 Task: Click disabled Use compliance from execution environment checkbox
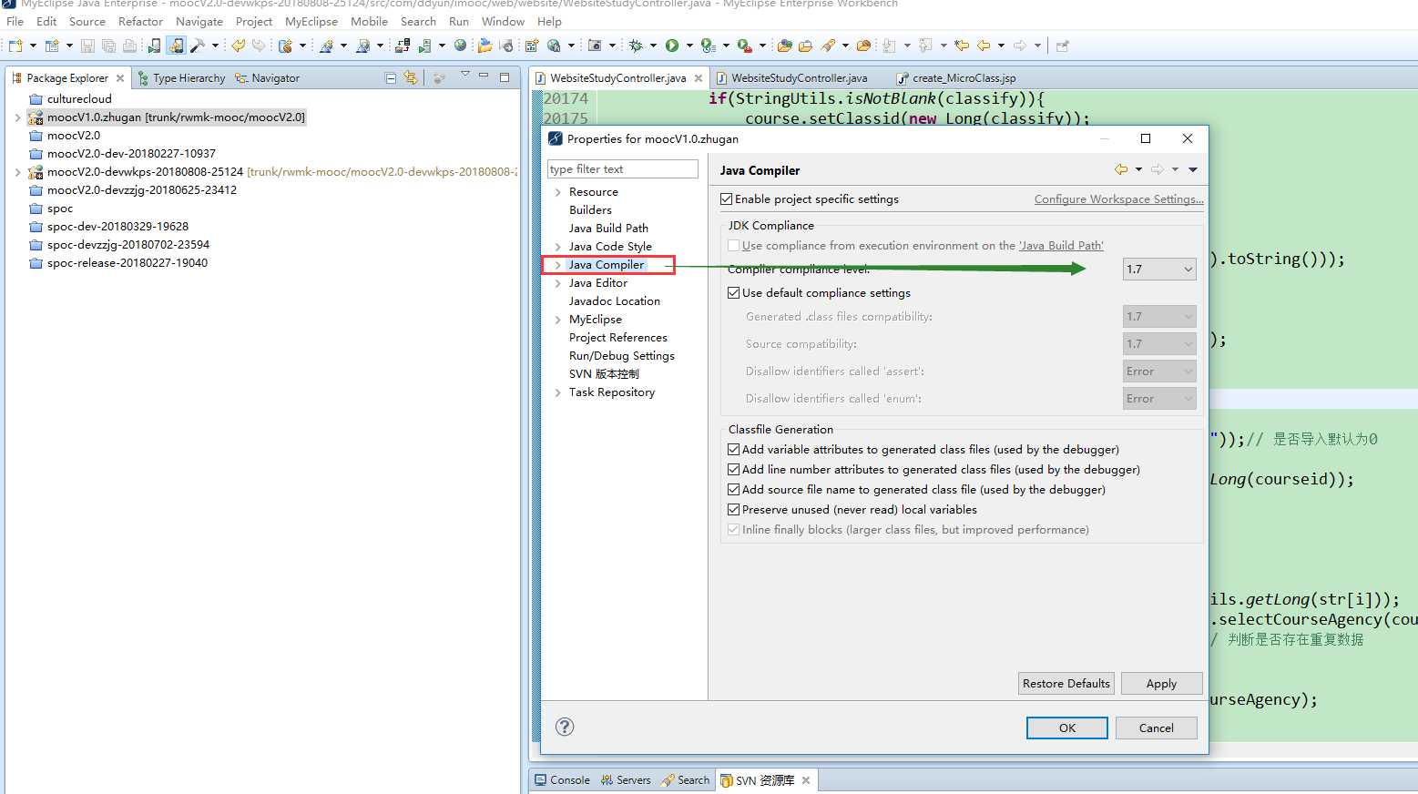733,245
